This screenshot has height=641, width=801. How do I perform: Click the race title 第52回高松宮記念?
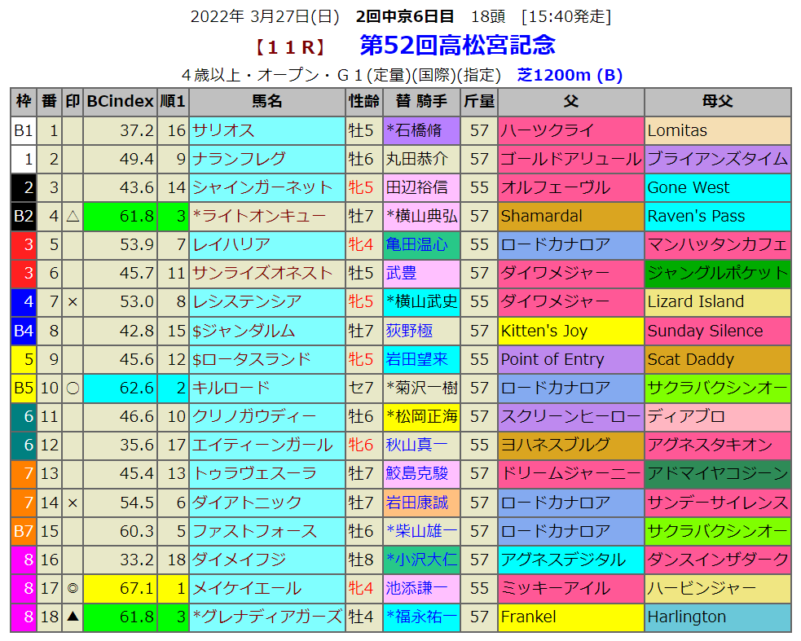pos(457,44)
